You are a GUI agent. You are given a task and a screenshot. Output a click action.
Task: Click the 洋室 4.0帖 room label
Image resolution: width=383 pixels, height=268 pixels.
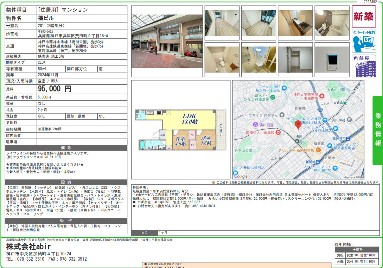pos(180,141)
